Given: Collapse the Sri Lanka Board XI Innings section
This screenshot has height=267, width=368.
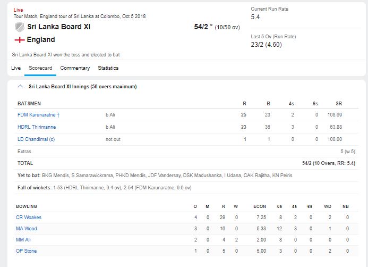Looking at the screenshot, I should point(20,86).
